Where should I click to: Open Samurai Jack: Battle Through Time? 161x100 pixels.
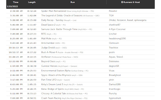point(59,29)
